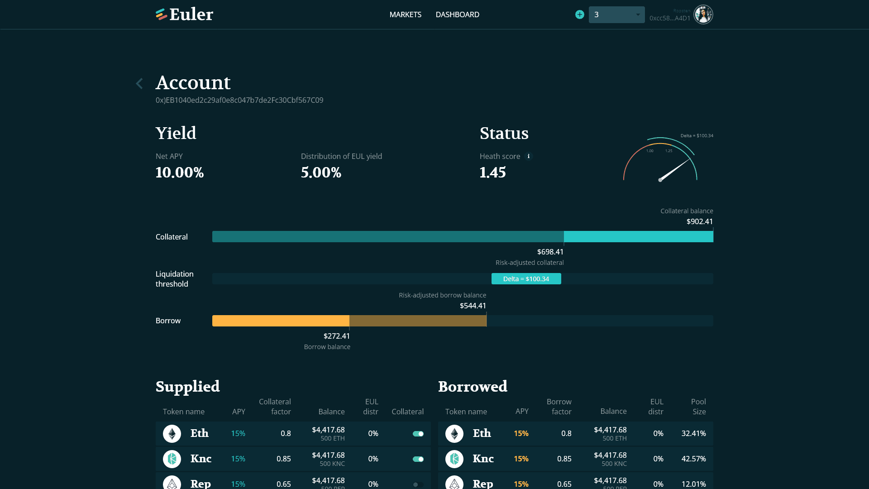Image resolution: width=869 pixels, height=489 pixels.
Task: Click the Eth token icon in Borrowed
Action: pyautogui.click(x=454, y=434)
